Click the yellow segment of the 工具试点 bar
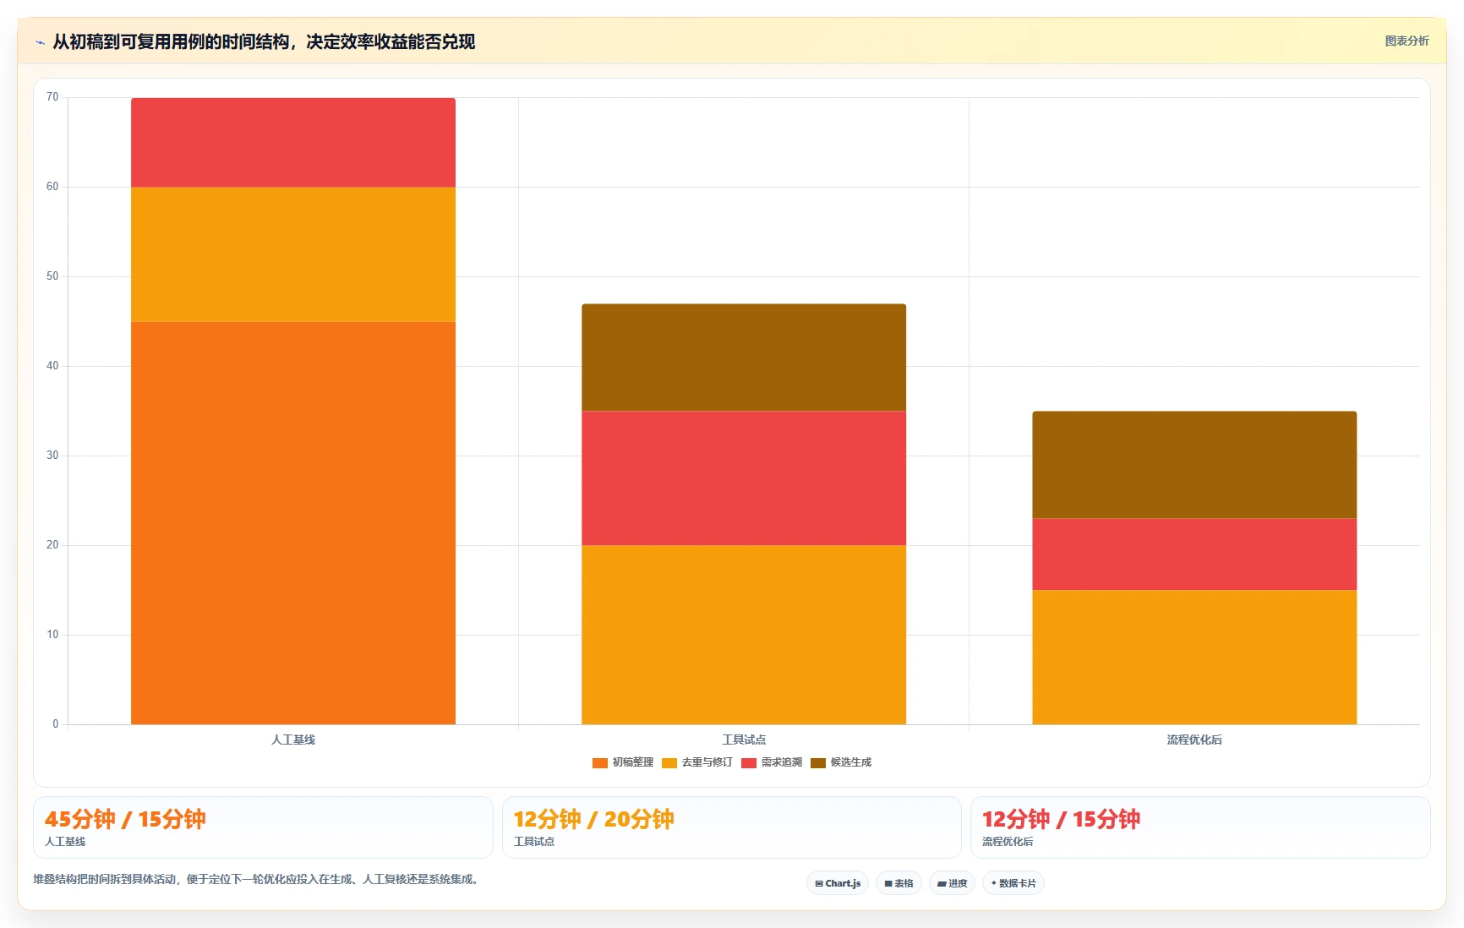Viewport: 1464px width, 928px height. 744,635
